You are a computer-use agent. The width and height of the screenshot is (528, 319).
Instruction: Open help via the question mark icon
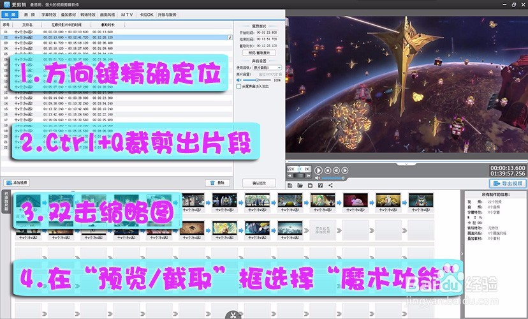point(320,185)
